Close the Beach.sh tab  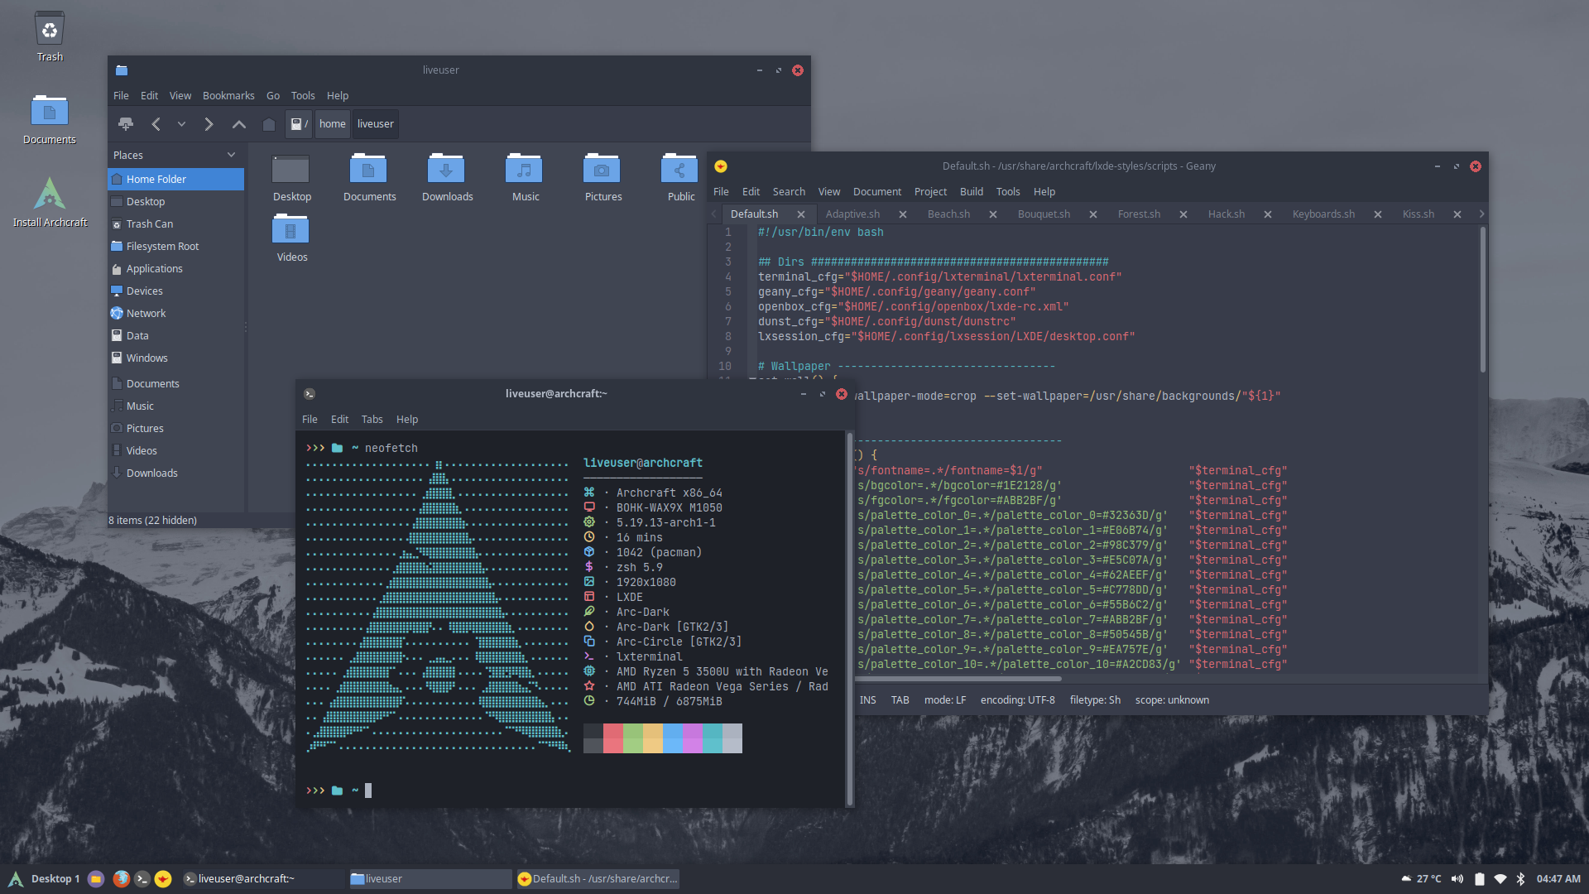993,214
